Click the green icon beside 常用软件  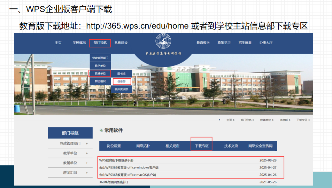point(101,131)
